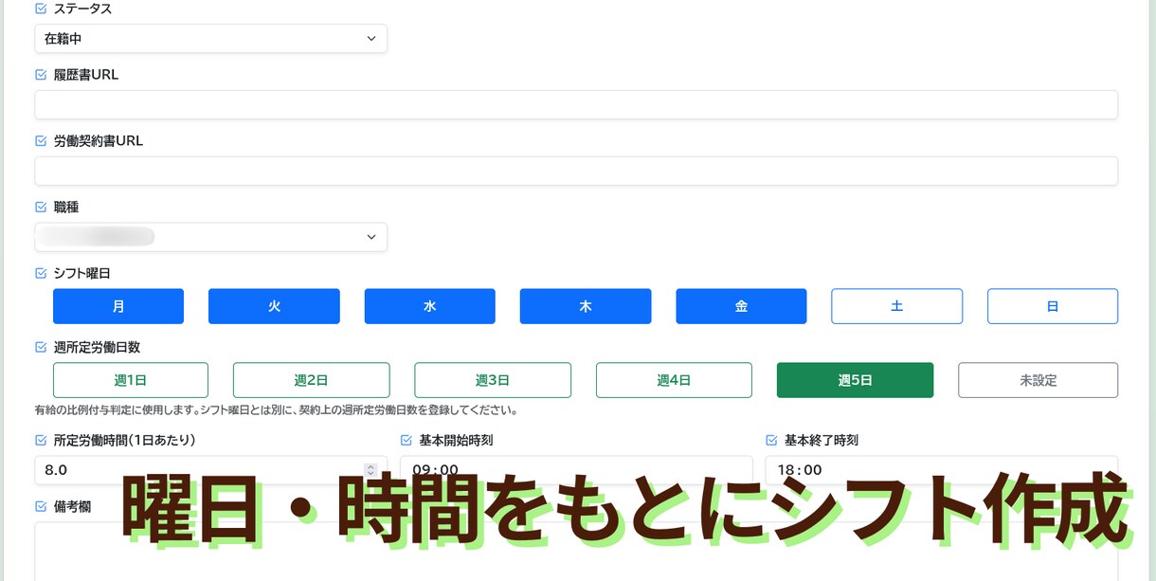Viewport: 1156px width, 581px height.
Task: Toggle the 所定労働時間 field checkbox
Action: 41,440
